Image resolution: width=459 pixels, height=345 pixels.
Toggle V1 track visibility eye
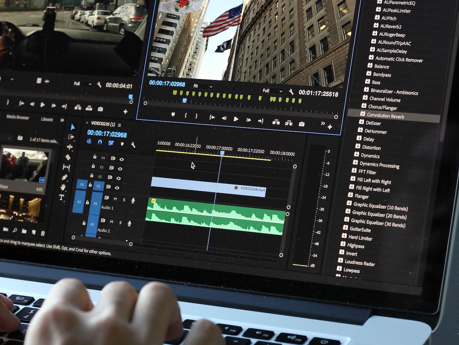(x=117, y=188)
